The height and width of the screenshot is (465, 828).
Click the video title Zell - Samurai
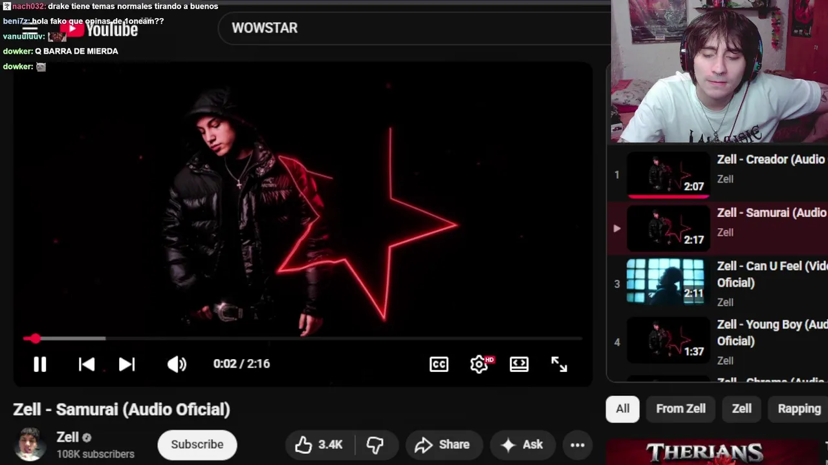pos(122,409)
